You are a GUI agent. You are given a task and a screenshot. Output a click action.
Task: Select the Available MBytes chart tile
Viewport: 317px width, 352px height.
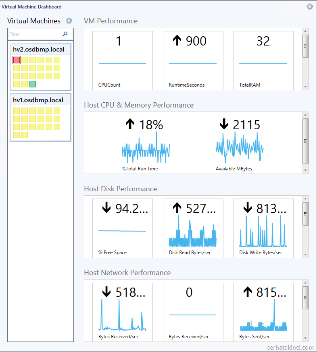coord(240,144)
